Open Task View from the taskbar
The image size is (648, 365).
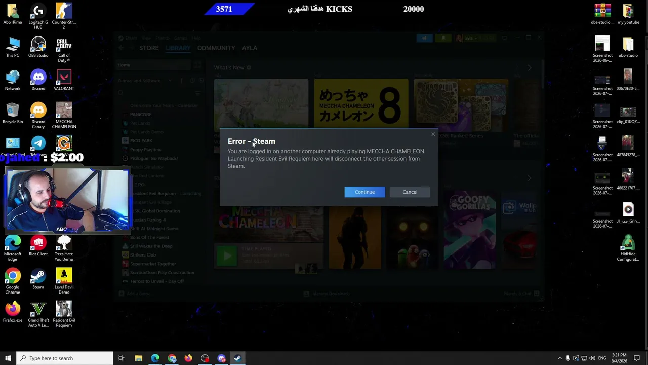coord(121,358)
